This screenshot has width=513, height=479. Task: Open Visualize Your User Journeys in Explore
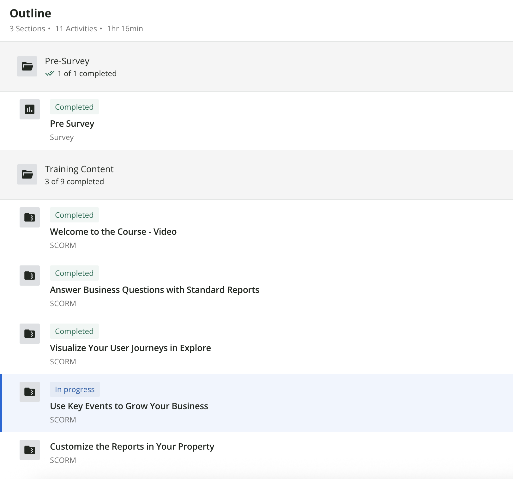coord(130,348)
